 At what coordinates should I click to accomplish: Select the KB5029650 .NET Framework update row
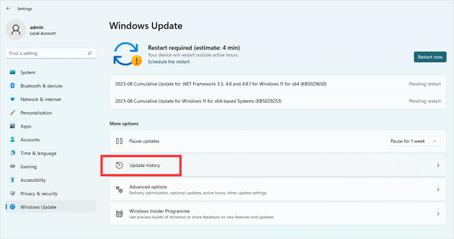(x=278, y=84)
